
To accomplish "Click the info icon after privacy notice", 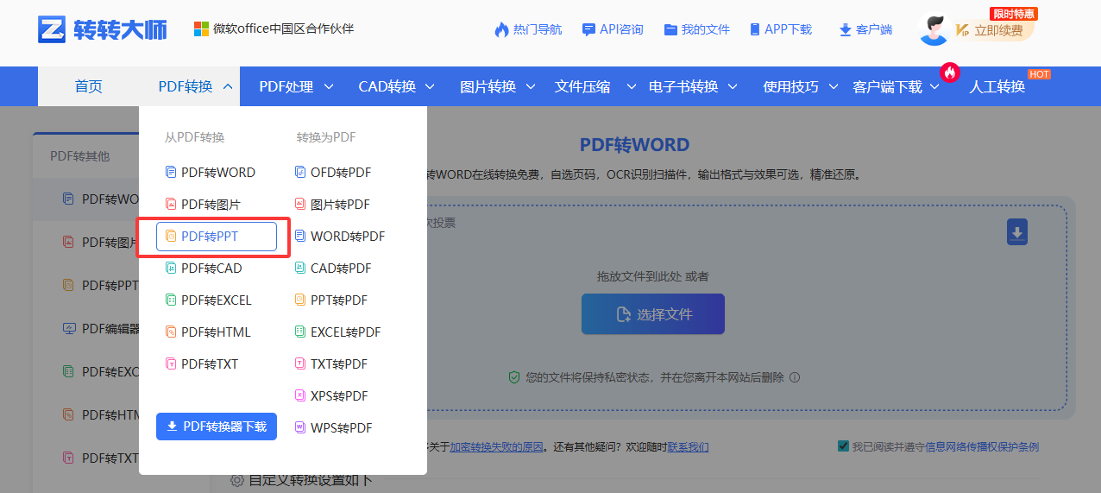I will click(x=795, y=377).
